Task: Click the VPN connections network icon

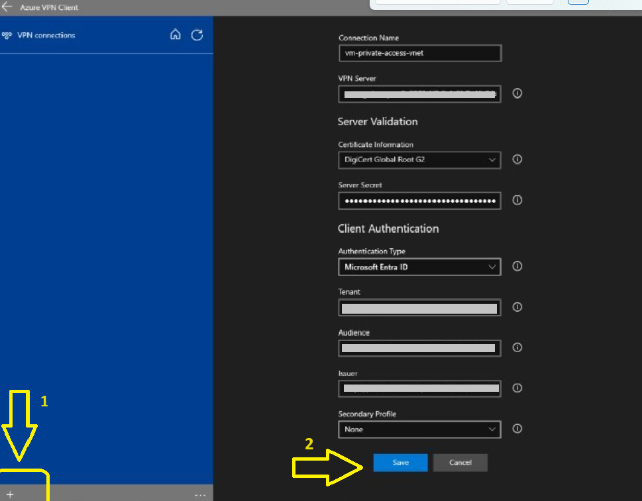Action: point(7,36)
